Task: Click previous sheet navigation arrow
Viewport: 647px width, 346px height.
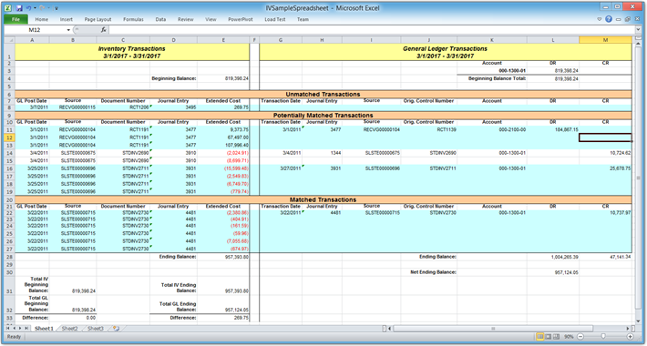Action: click(14, 329)
